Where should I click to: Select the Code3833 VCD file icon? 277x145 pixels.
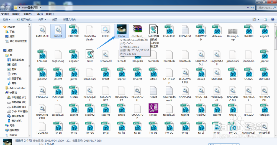point(169,30)
